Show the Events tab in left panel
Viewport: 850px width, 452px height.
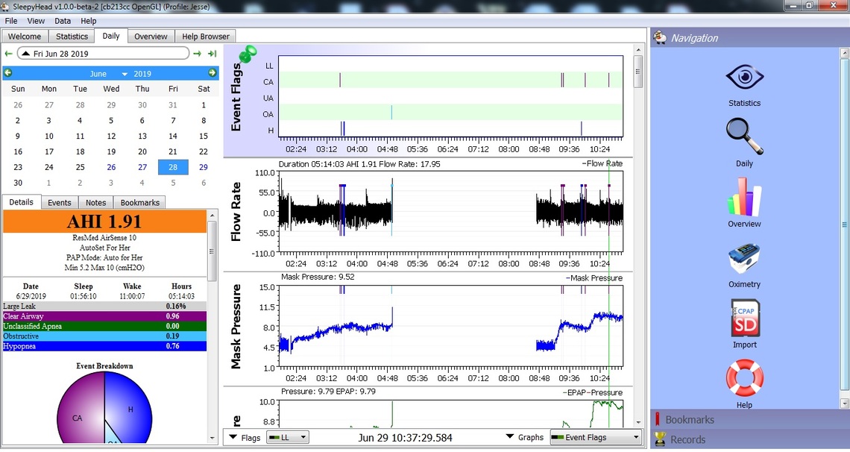(x=59, y=203)
